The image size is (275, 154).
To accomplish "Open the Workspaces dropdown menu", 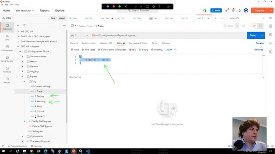I will [25, 10].
